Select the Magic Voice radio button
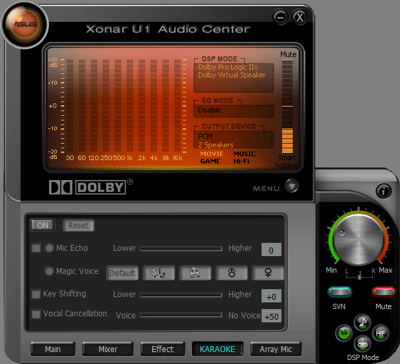Screen dimensions: 400x364 49,271
